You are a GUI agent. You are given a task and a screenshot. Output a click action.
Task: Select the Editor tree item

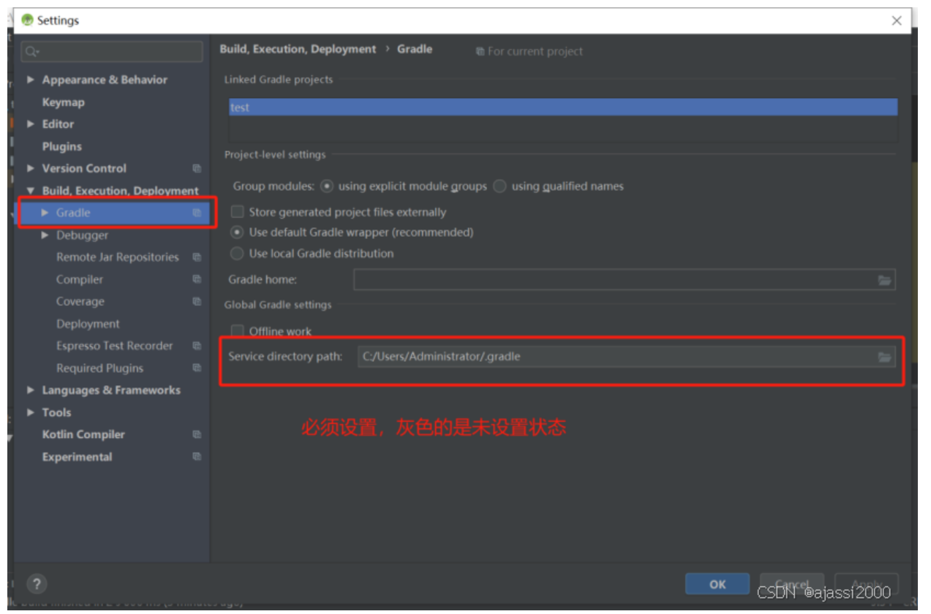pyautogui.click(x=58, y=124)
